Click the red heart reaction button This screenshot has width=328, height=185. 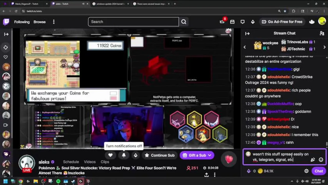(x=229, y=159)
